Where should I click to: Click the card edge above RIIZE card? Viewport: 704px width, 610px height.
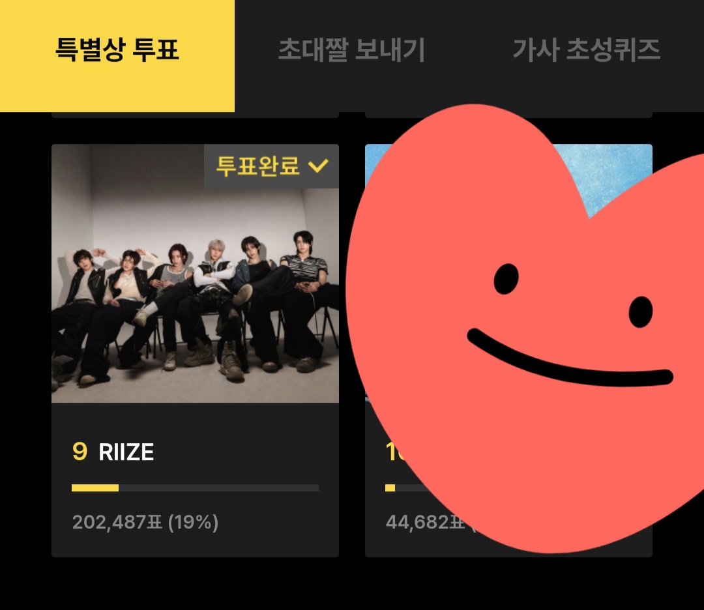pos(195,115)
